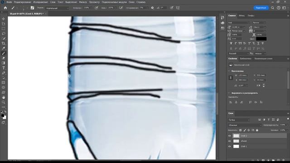Open the layer filter kind dropdown
290x163 pixels.
click(239, 120)
